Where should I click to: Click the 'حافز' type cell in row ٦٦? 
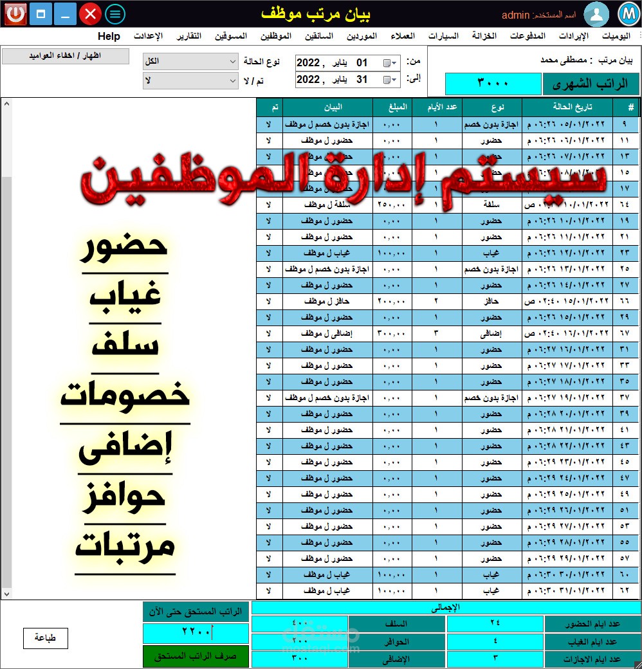(x=492, y=301)
